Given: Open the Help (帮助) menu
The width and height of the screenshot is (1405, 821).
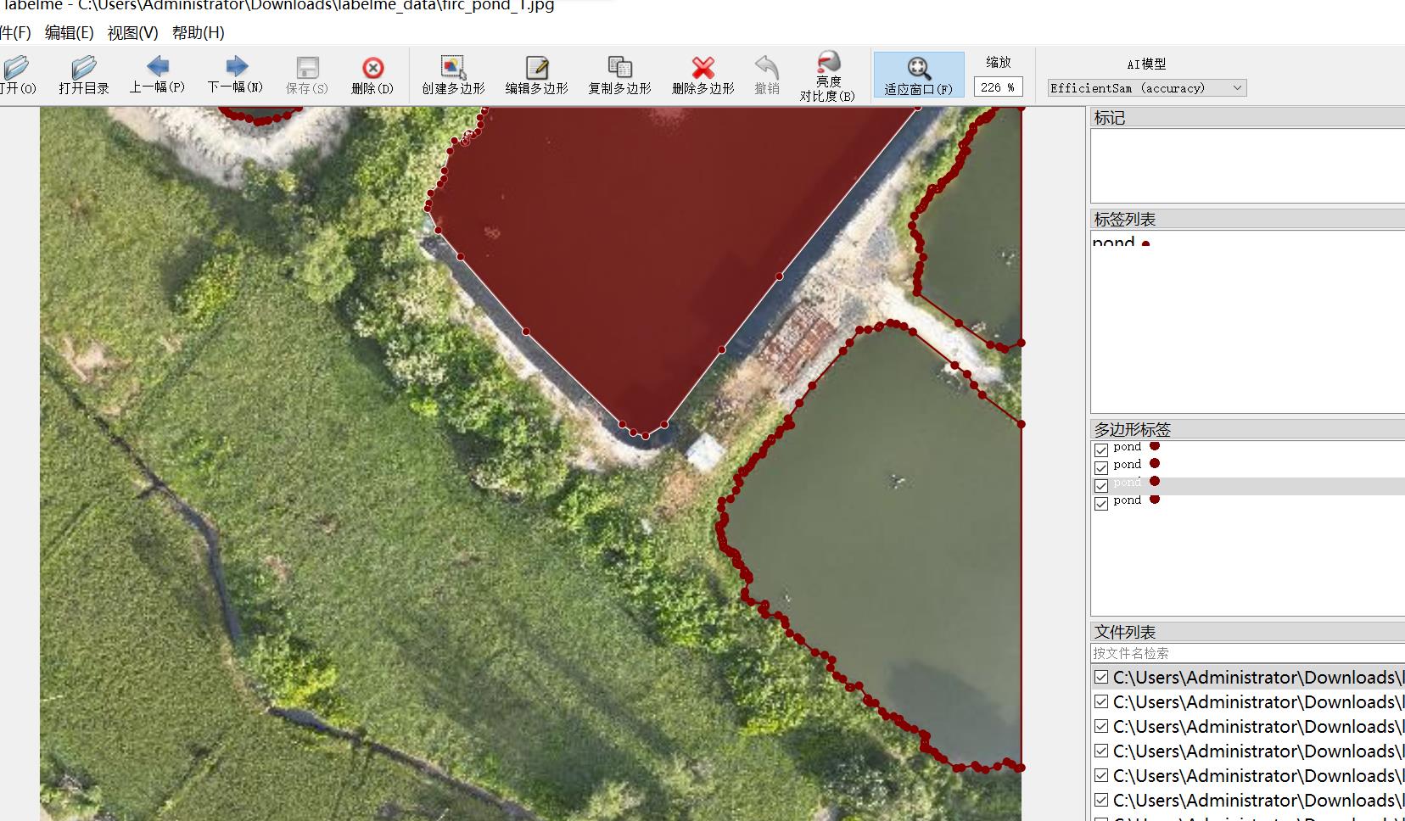Looking at the screenshot, I should [198, 33].
